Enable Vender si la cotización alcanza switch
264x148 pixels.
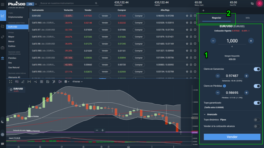(257, 126)
